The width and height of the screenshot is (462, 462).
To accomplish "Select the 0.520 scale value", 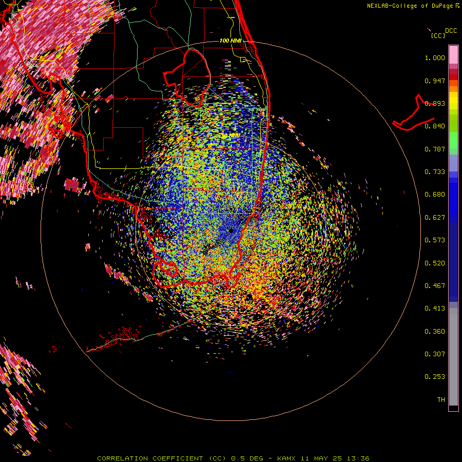I will tap(435, 263).
